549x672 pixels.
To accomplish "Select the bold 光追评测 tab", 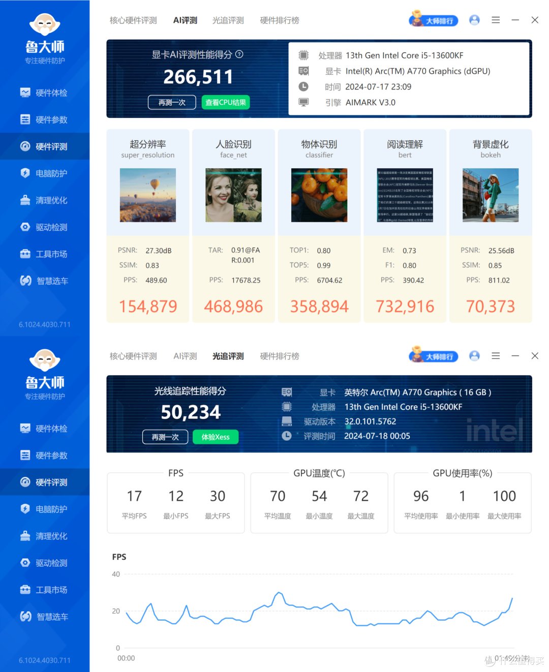I will point(228,356).
